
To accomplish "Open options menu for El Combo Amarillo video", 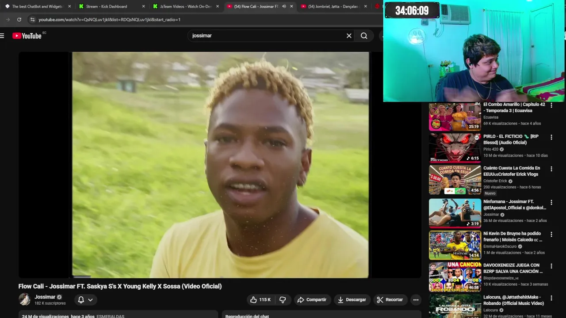I will 551,105.
